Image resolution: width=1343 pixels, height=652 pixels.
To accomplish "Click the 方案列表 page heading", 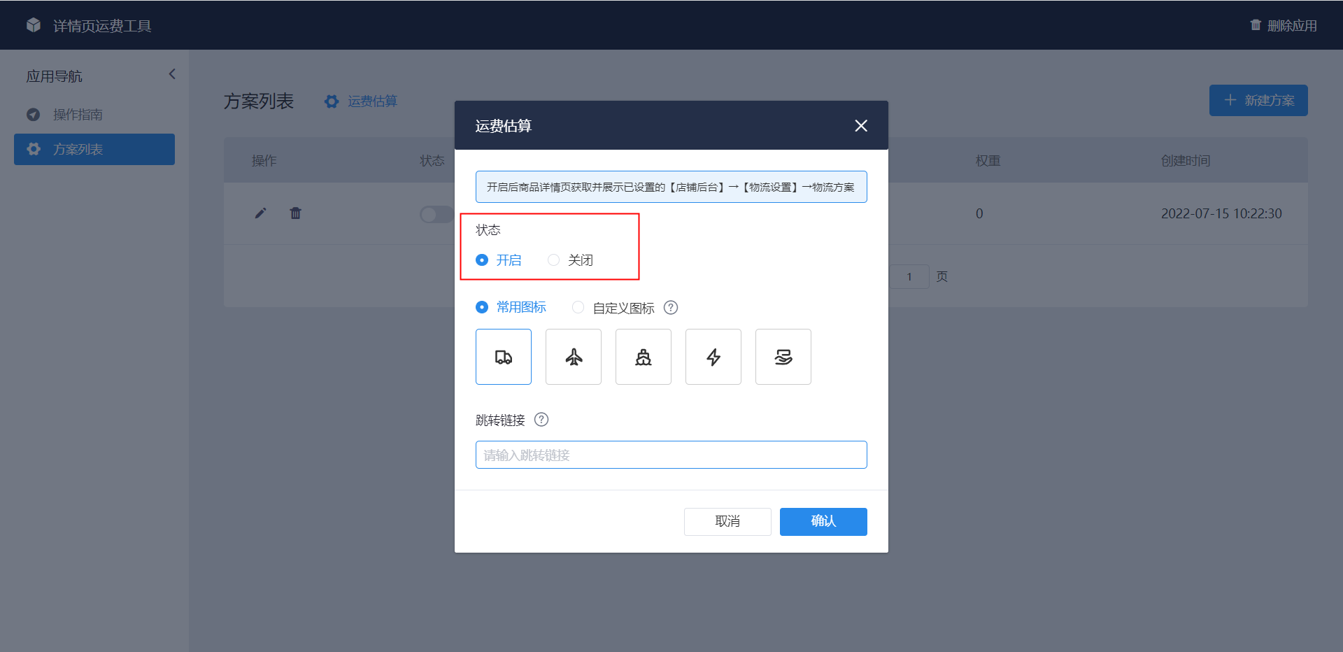I will [x=259, y=101].
